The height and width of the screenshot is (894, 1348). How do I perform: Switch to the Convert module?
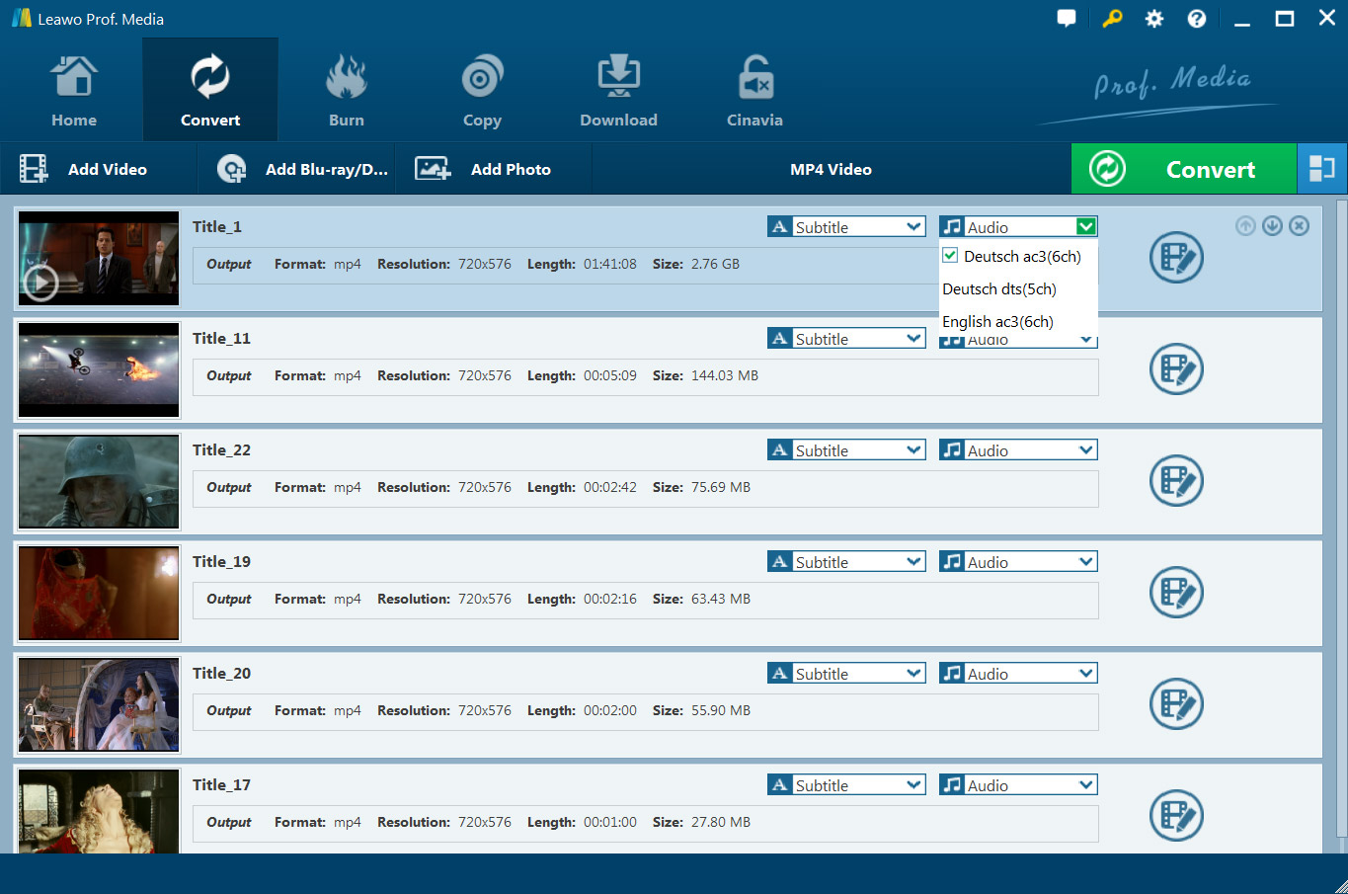coord(210,90)
